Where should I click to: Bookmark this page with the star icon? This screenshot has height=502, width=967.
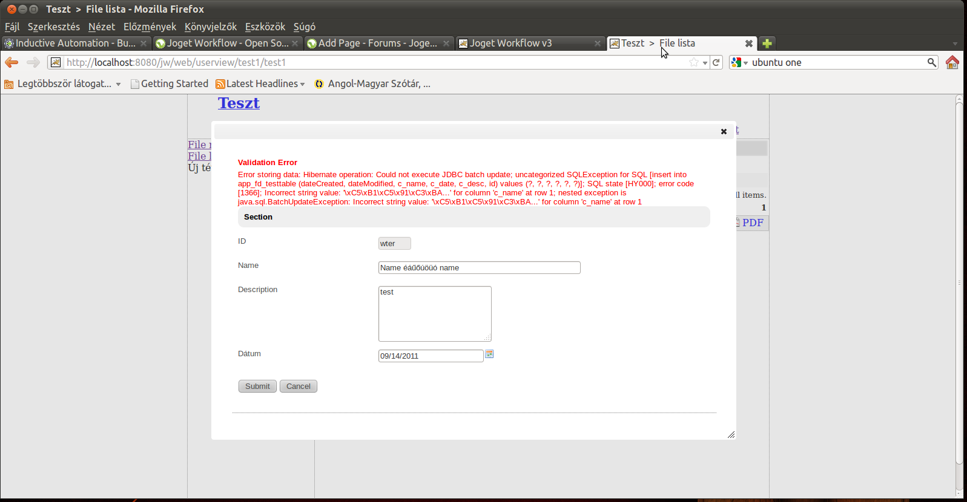point(694,62)
